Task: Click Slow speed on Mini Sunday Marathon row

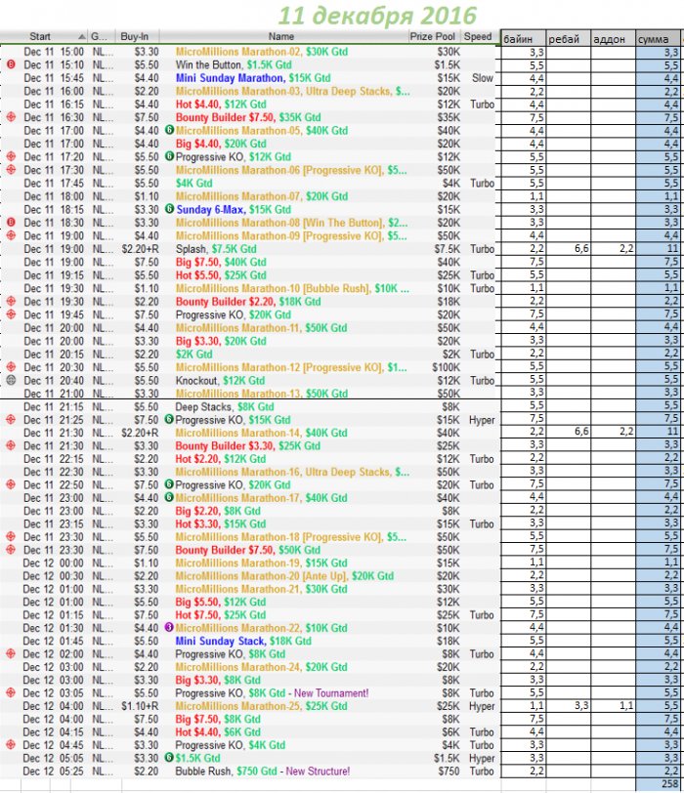Action: tap(483, 78)
